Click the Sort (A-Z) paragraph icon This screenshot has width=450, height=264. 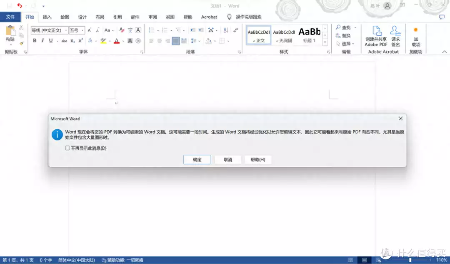(226, 30)
